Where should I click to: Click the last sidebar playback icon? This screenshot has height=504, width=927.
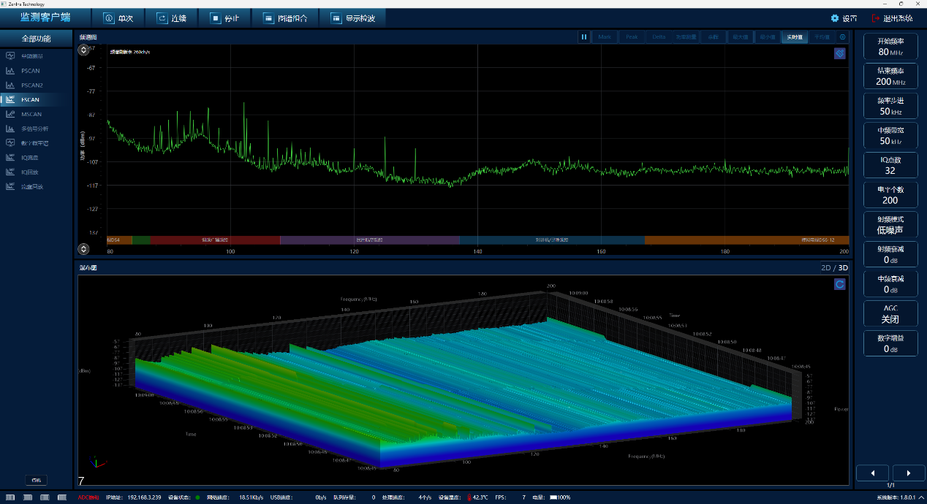point(10,186)
